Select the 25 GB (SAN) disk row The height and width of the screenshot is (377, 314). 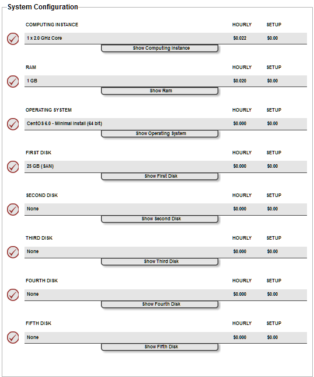[x=166, y=166]
